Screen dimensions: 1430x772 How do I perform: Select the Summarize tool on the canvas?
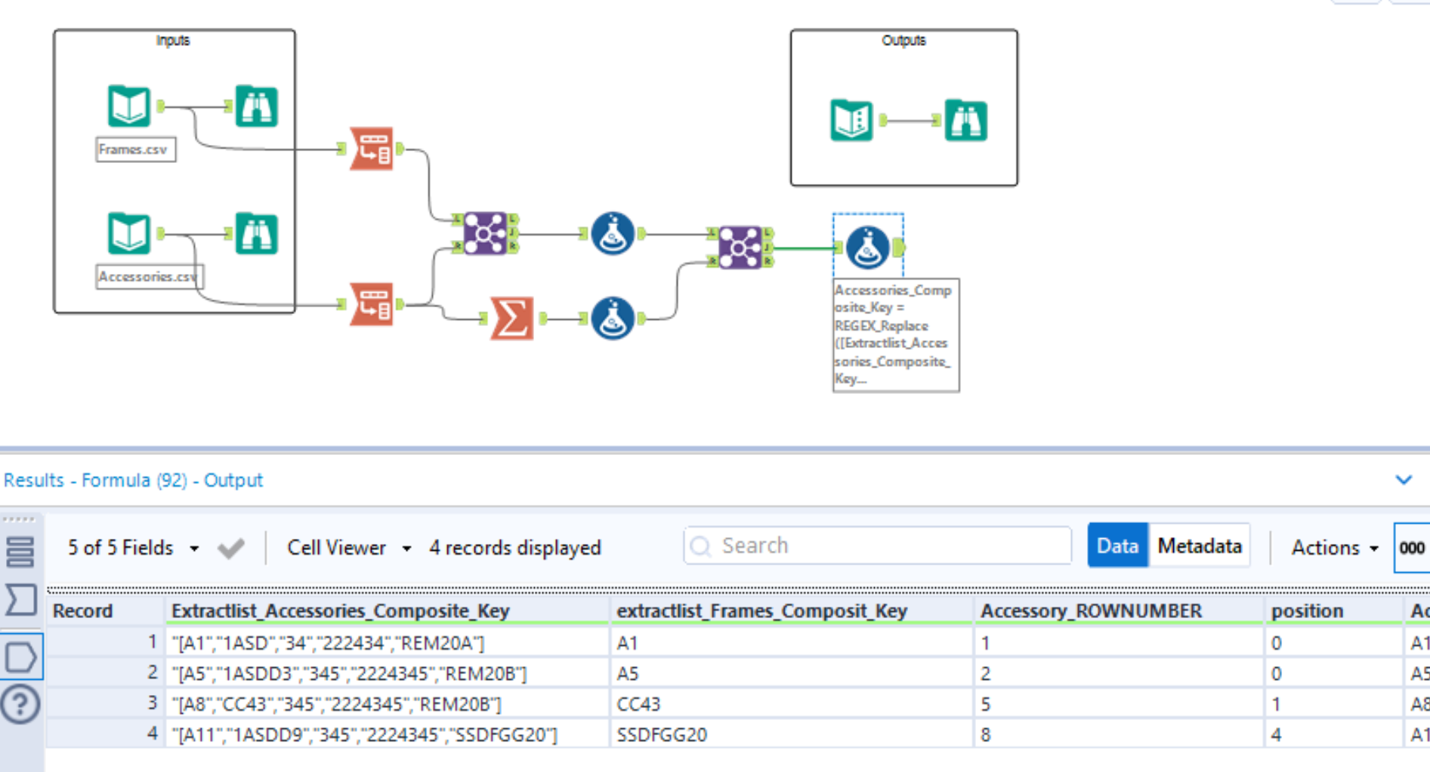510,317
